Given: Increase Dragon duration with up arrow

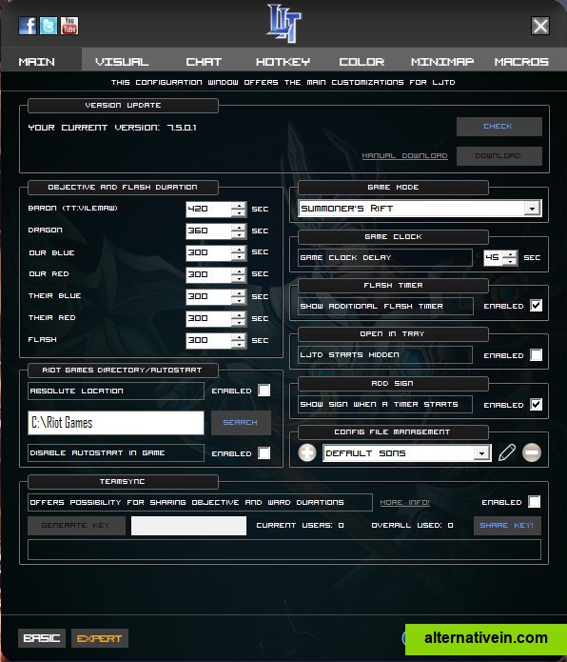Looking at the screenshot, I should click(239, 227).
